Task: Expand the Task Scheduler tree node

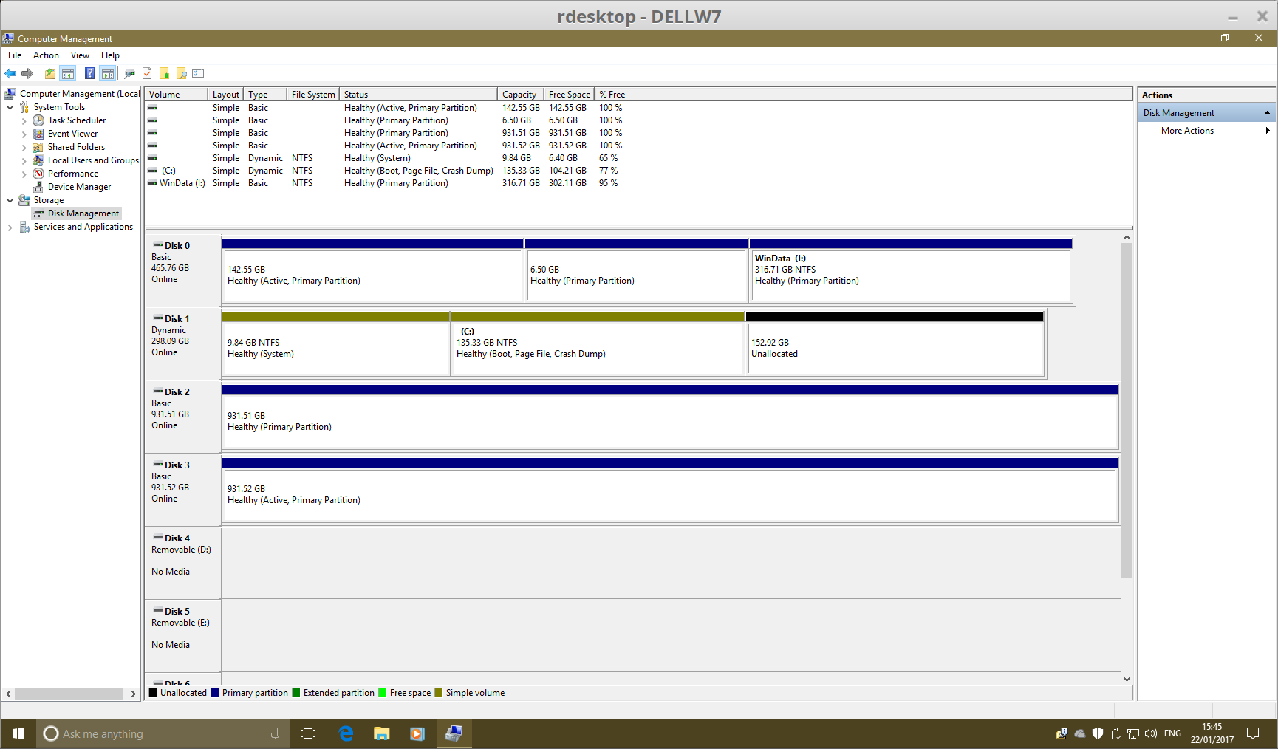Action: [x=24, y=121]
